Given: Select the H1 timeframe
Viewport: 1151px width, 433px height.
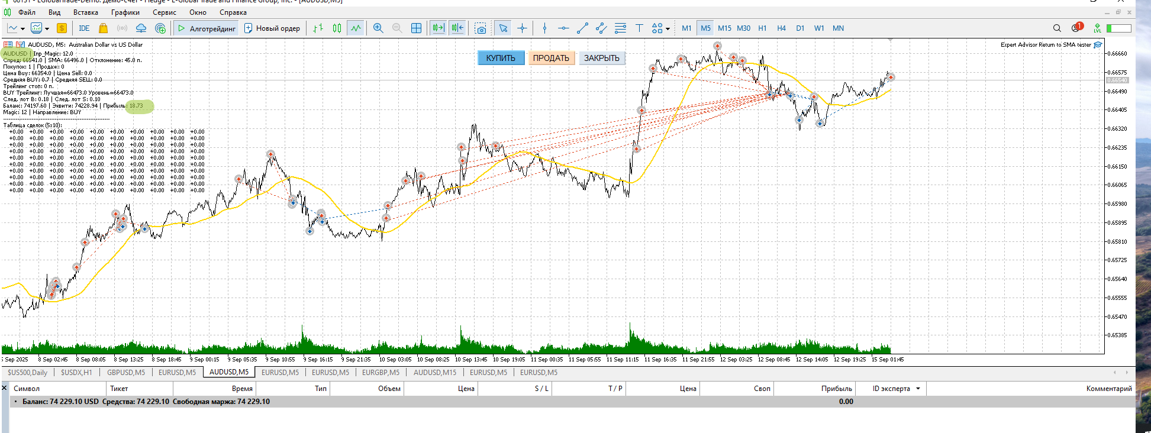Looking at the screenshot, I should [x=762, y=28].
